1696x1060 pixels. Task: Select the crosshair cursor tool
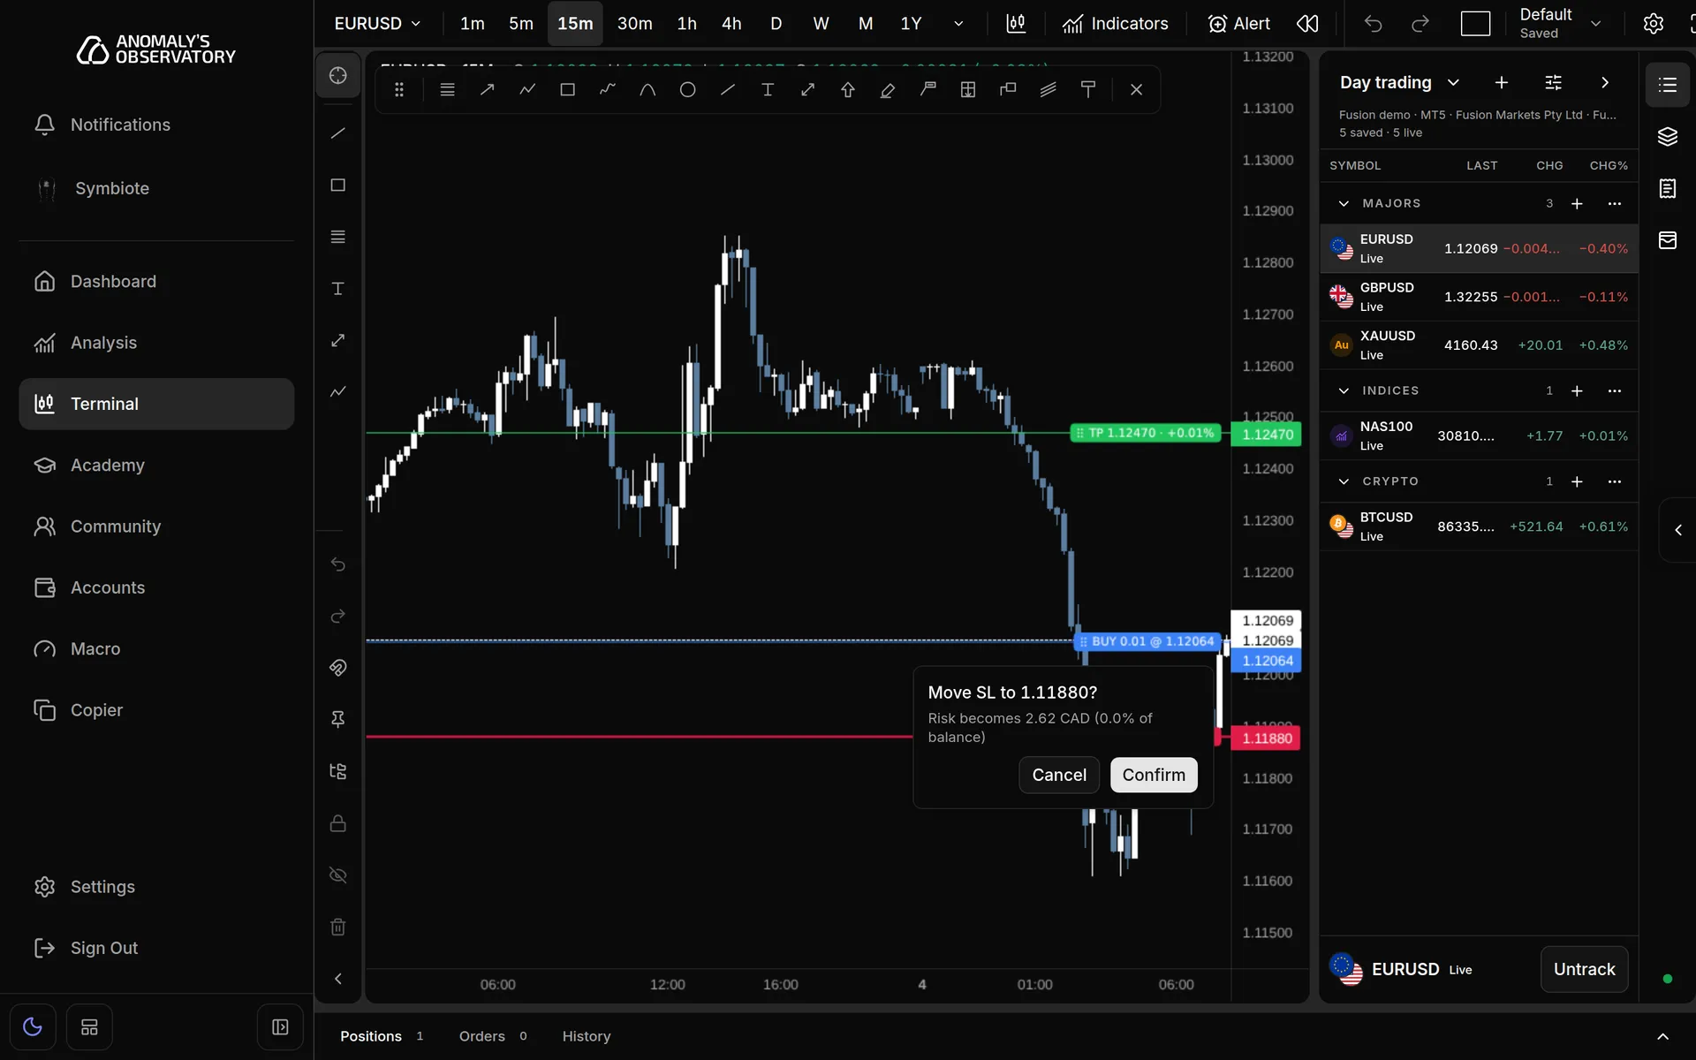point(337,76)
